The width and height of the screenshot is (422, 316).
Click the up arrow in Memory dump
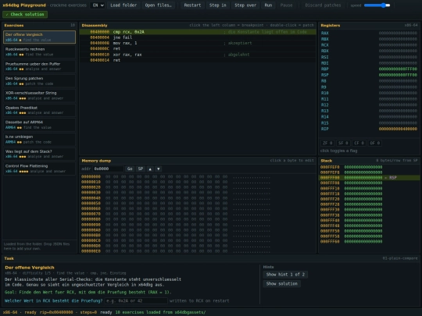coord(150,169)
